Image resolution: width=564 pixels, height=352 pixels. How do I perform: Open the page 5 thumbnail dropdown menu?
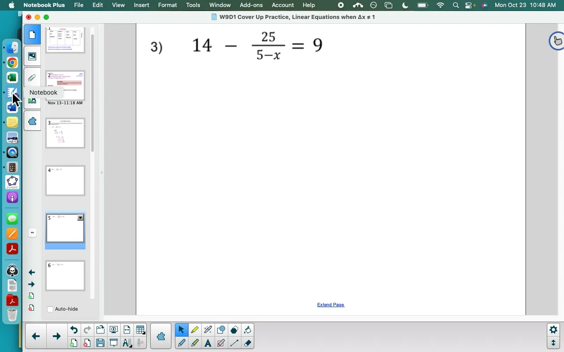[81, 218]
